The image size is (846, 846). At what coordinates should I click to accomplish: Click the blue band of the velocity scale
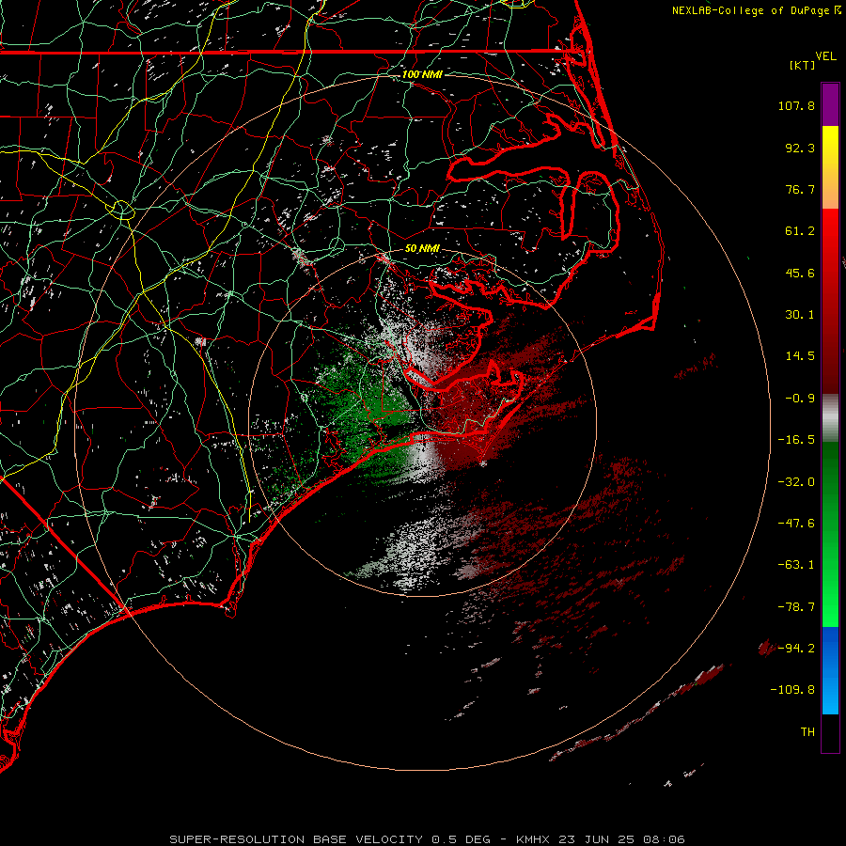830,670
